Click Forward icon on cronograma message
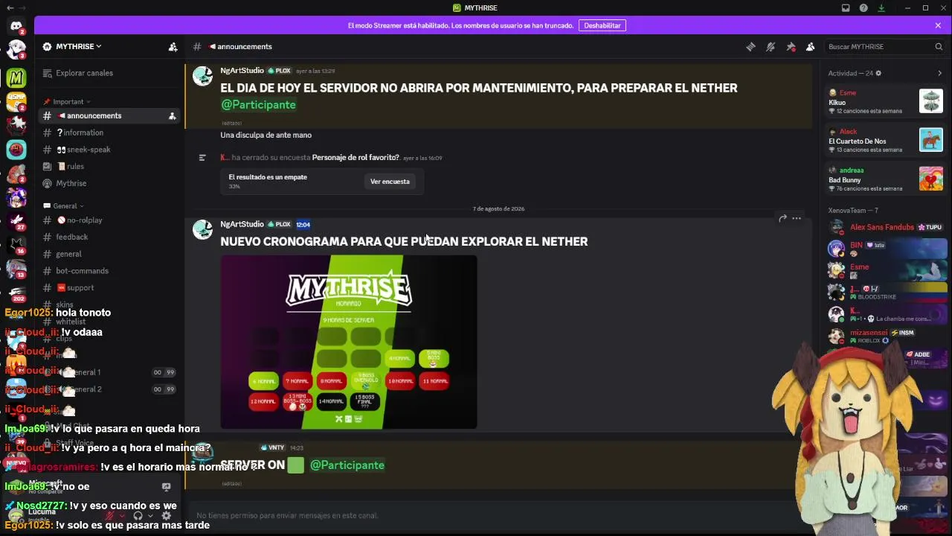The width and height of the screenshot is (952, 536). point(782,218)
